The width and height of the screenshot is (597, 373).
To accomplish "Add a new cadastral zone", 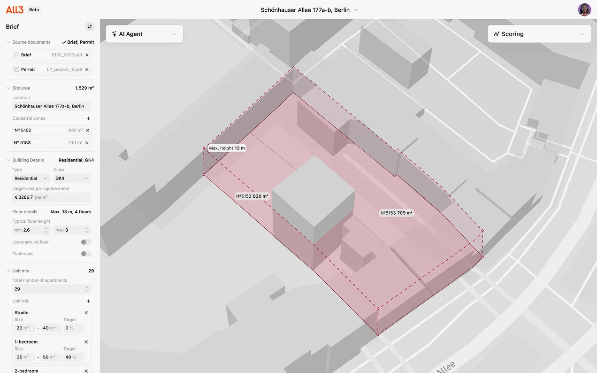I will point(88,118).
